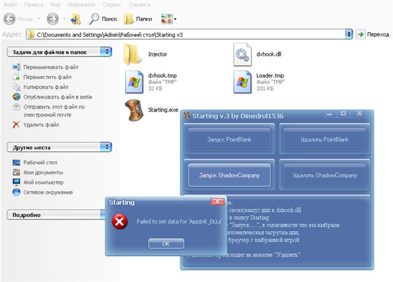Viewport: 393px width, 282px height.
Task: Click the copy file icon
Action: (x=17, y=87)
